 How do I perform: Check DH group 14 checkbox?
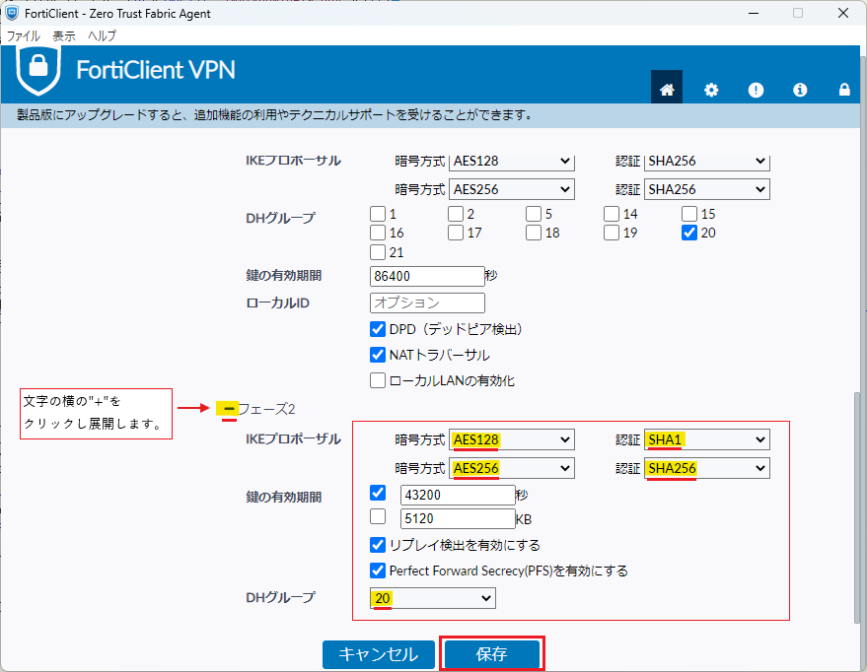[x=612, y=214]
